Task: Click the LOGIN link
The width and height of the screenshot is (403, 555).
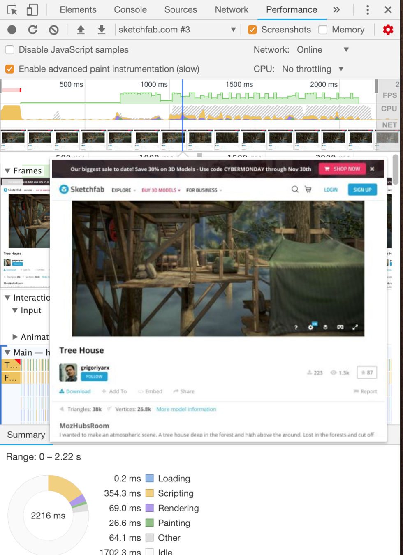Action: click(x=331, y=190)
